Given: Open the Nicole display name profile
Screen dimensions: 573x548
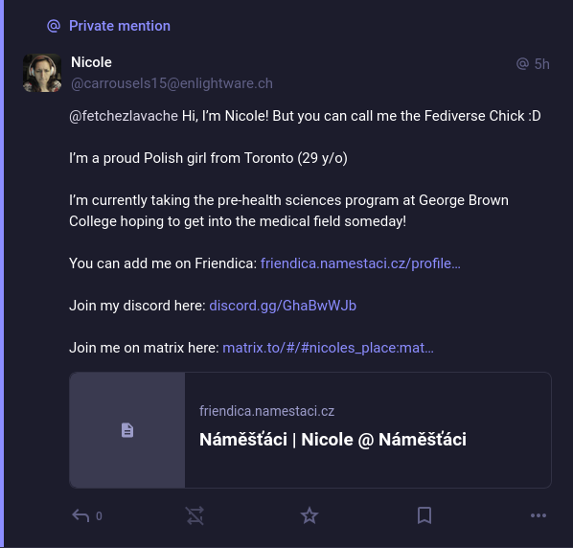Looking at the screenshot, I should [x=91, y=62].
